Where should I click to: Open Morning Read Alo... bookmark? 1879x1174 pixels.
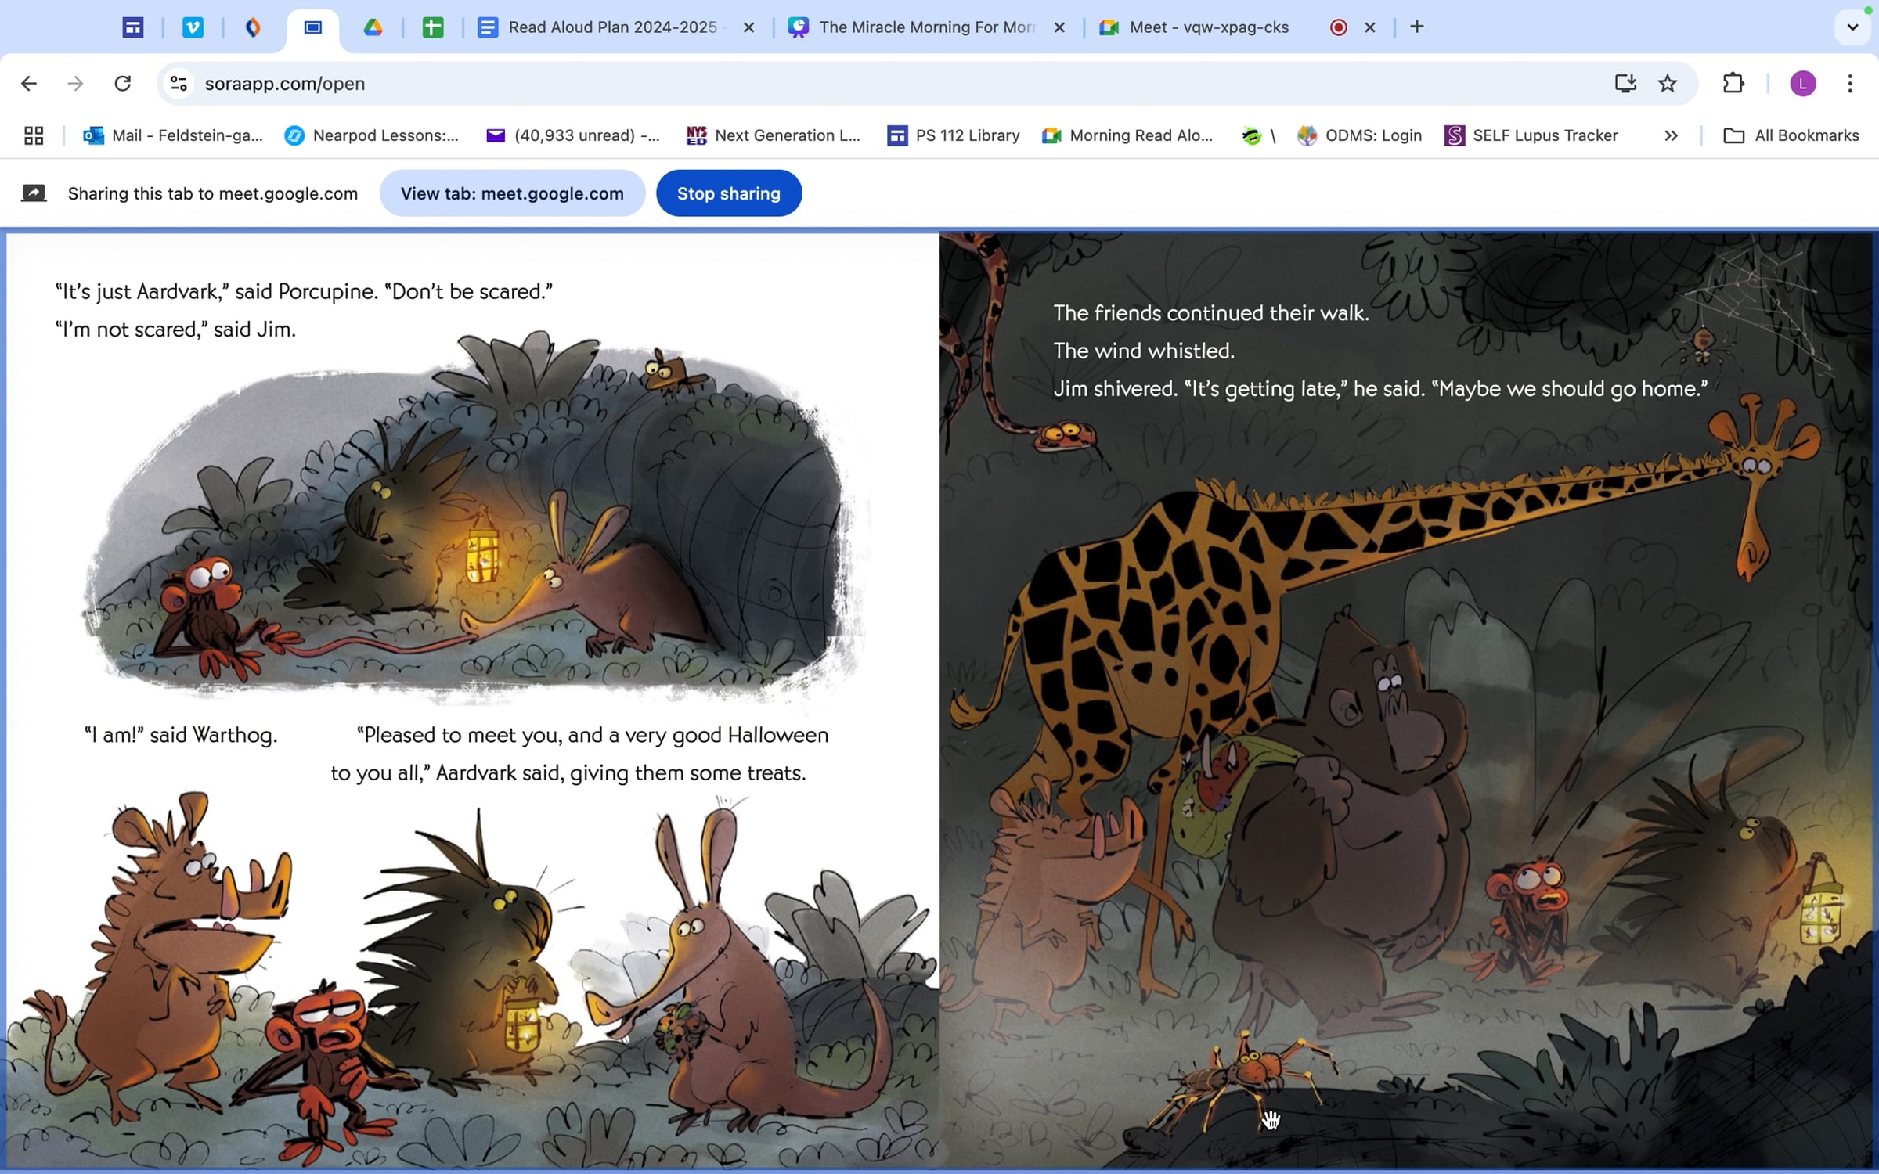click(1127, 135)
